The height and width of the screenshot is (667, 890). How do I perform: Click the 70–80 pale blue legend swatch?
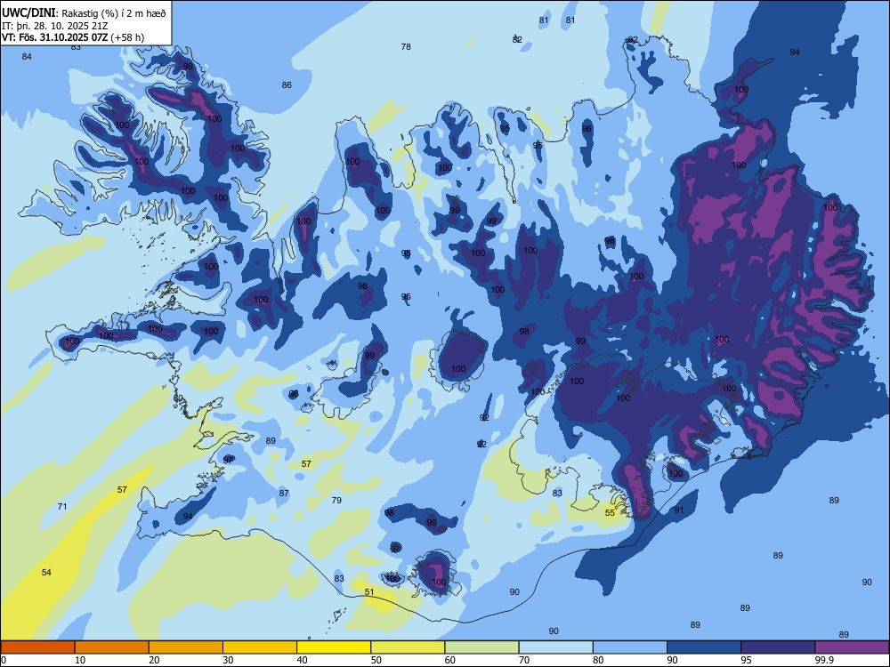click(x=556, y=647)
